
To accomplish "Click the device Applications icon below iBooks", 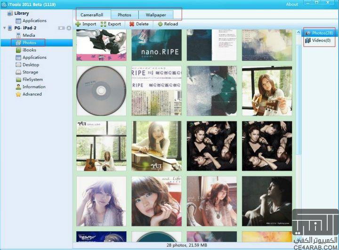I will click(18, 57).
